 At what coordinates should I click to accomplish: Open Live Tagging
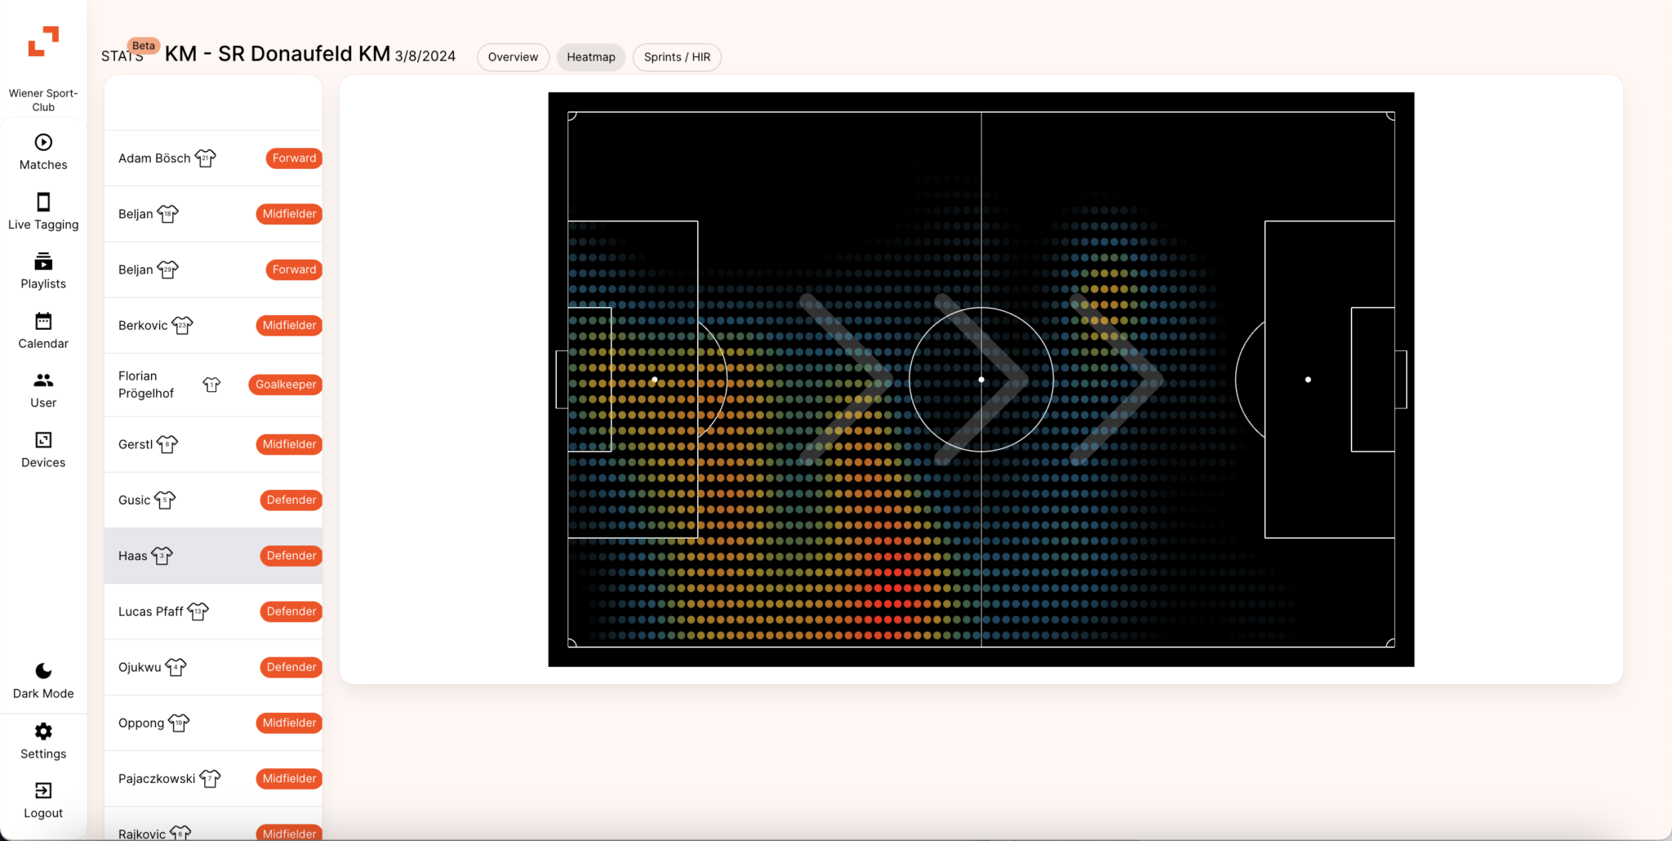point(42,211)
